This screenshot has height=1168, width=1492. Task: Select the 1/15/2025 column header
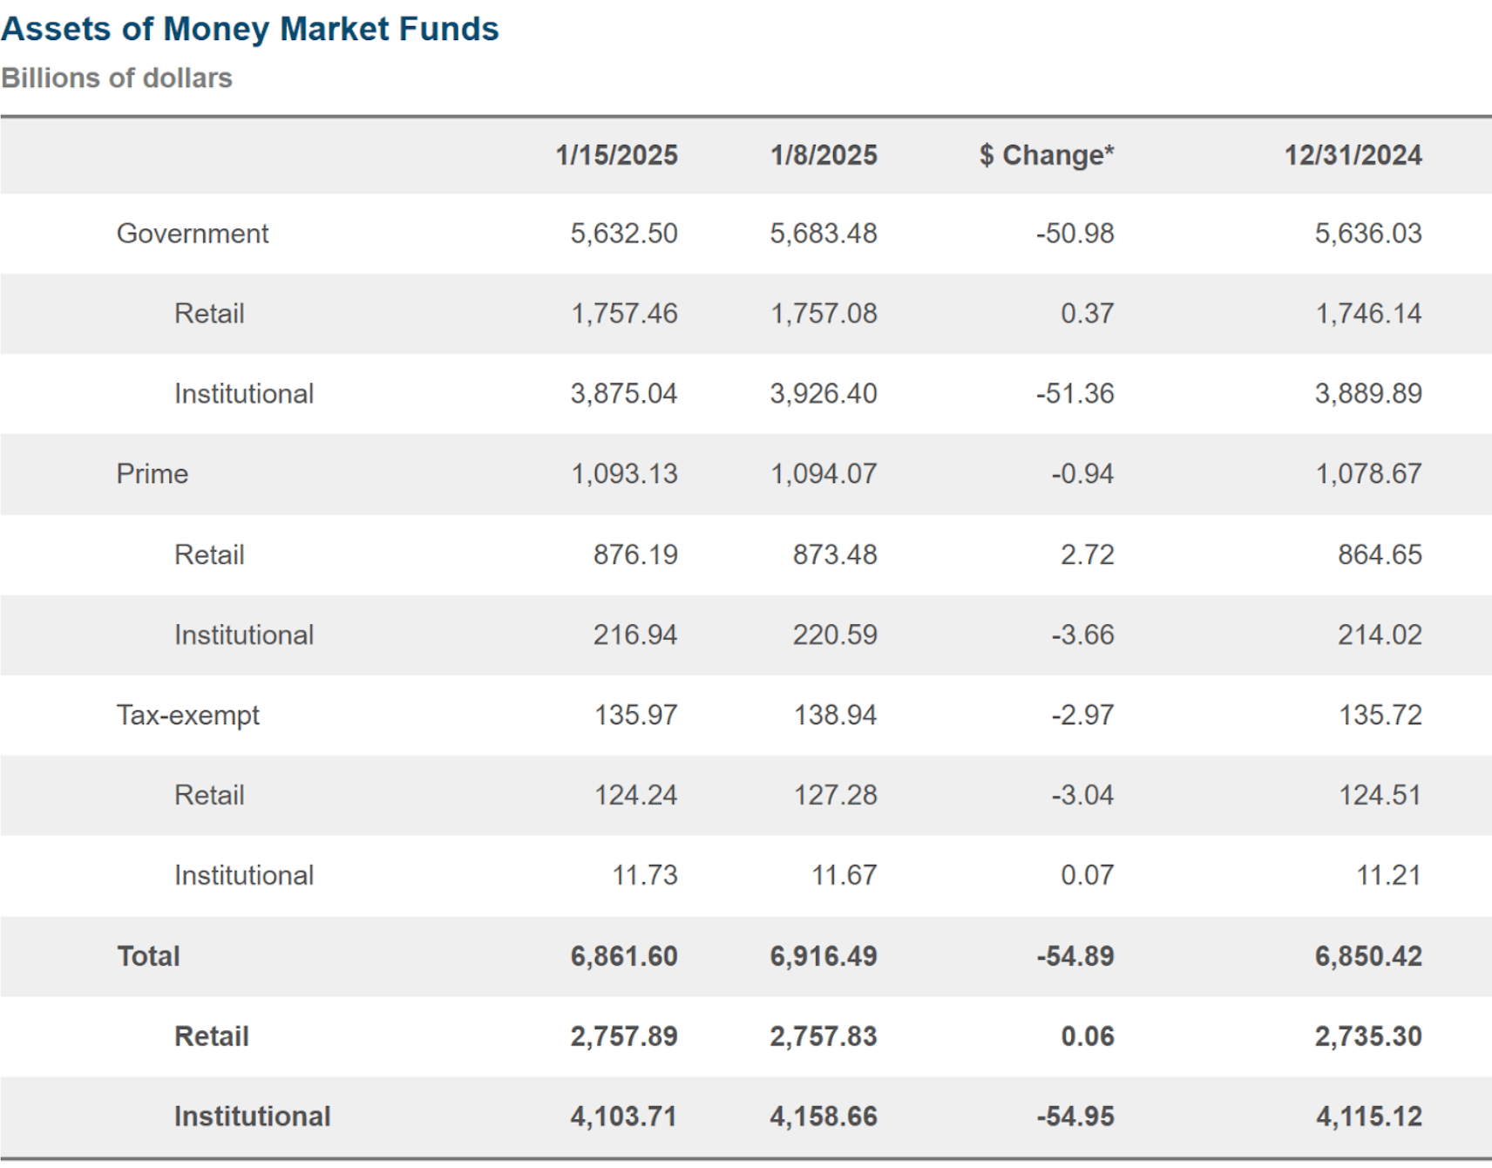pyautogui.click(x=616, y=155)
